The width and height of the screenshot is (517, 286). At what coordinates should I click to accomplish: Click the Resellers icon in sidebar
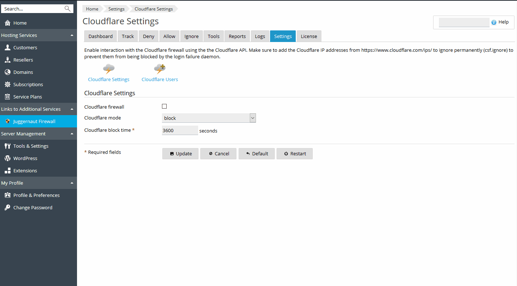pyautogui.click(x=8, y=60)
